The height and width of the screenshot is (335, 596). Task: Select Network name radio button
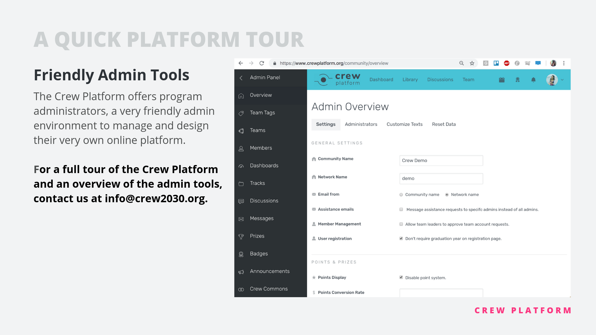pyautogui.click(x=447, y=195)
